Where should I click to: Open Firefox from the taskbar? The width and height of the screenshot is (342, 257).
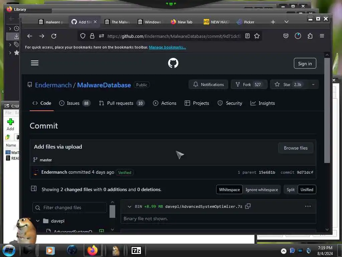(x=93, y=250)
